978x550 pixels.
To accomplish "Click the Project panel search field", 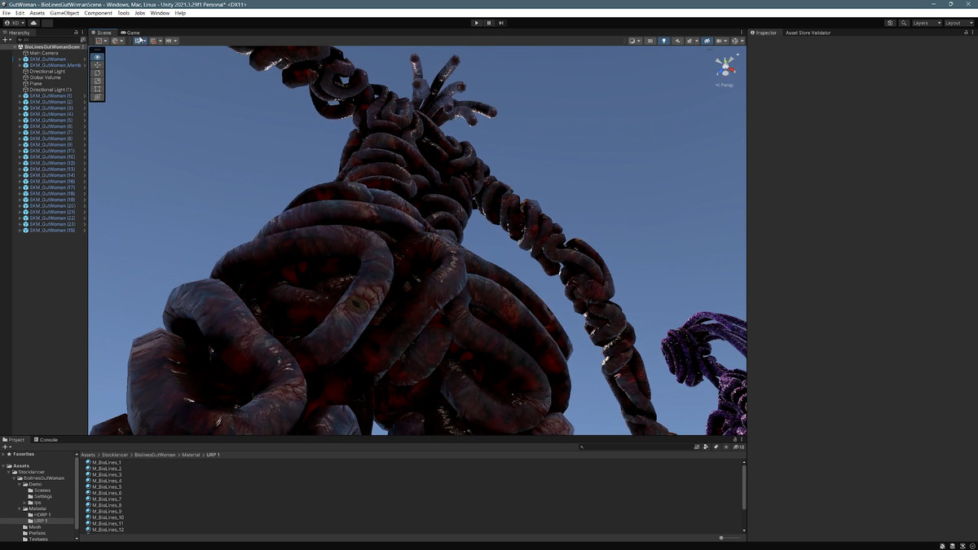I will 636,447.
